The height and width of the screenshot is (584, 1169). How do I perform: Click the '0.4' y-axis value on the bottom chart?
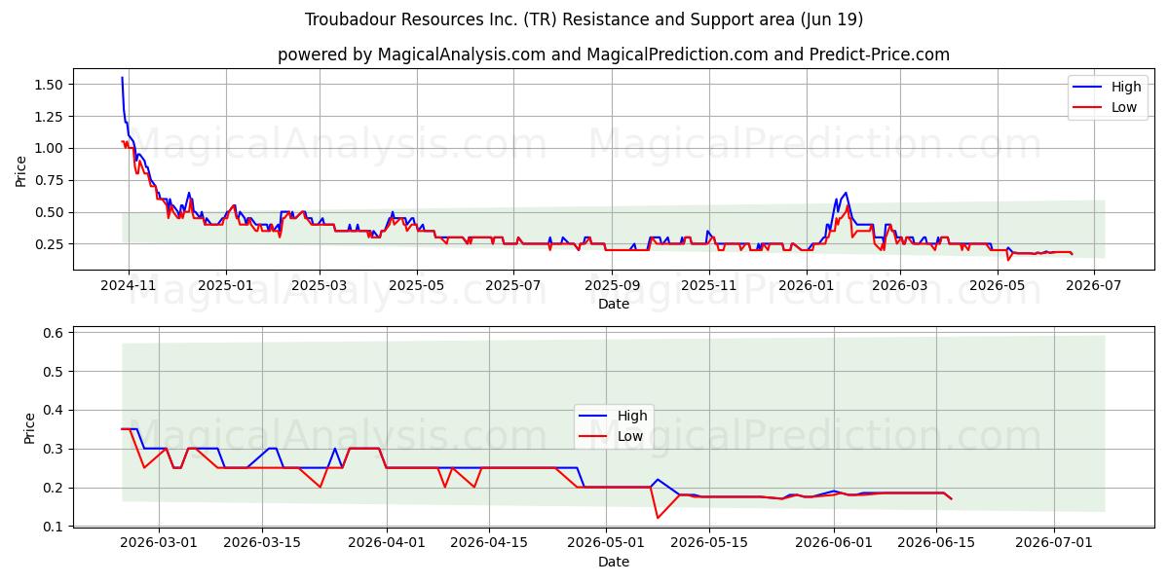(x=55, y=410)
